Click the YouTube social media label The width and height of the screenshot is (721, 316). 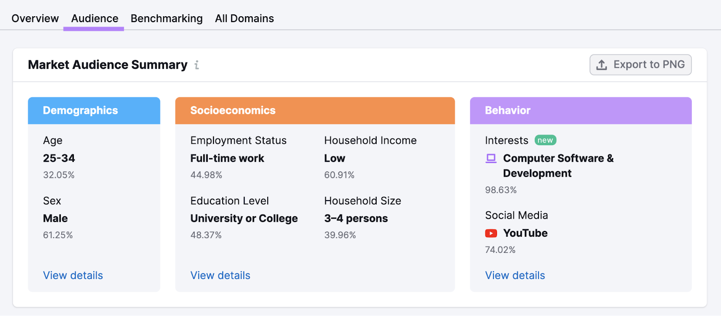click(x=525, y=233)
